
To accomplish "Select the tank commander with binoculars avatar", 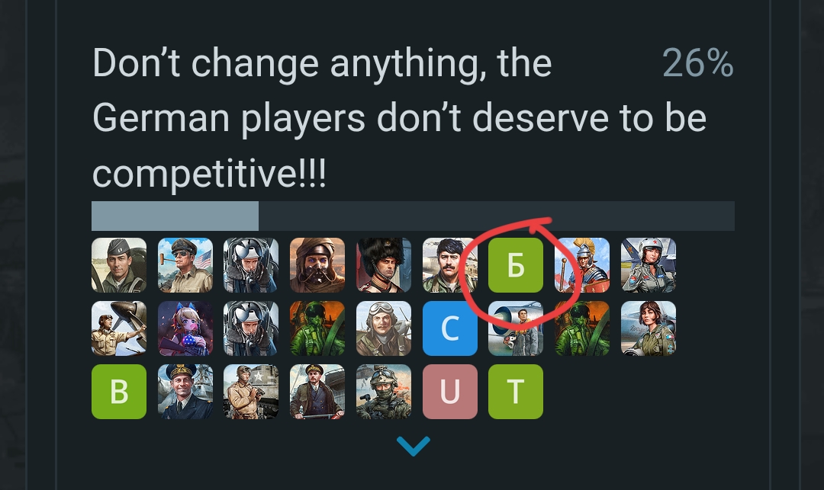I will [251, 392].
